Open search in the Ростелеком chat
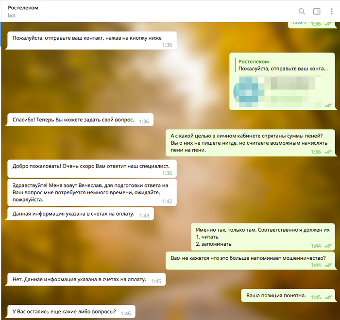340x320 pixels. click(x=302, y=11)
